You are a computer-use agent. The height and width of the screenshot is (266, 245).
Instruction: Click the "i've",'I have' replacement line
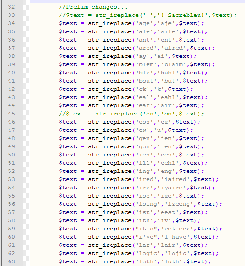point(139,237)
